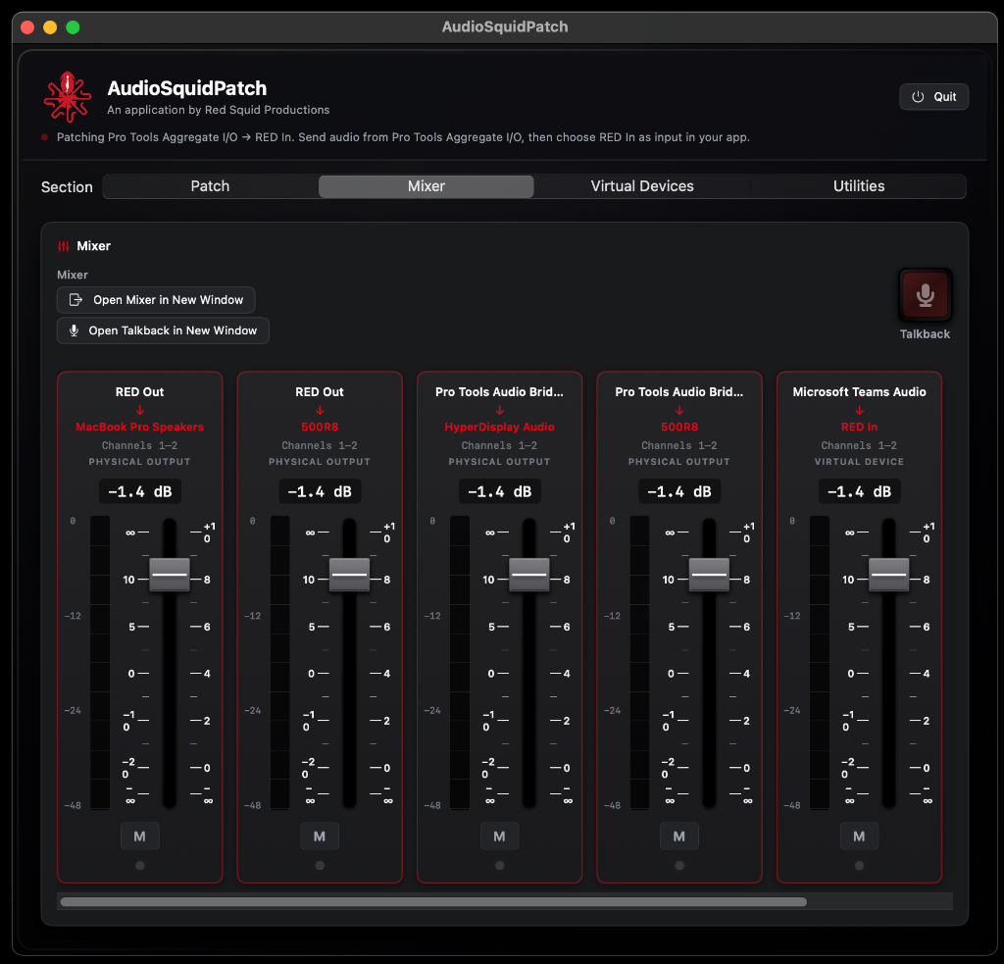
Task: Click the 'Section' label beside the tabs
Action: click(67, 187)
